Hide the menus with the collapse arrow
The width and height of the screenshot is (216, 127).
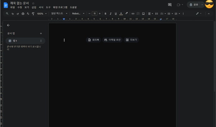pos(209,14)
